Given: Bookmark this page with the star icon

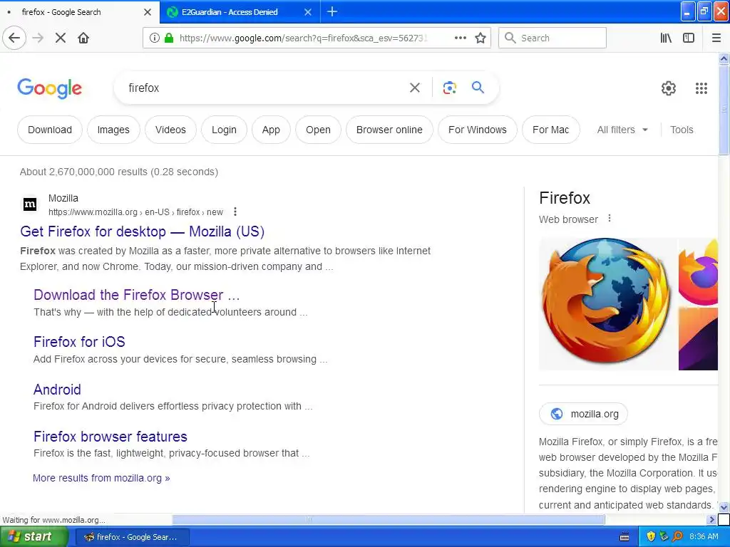Looking at the screenshot, I should [480, 38].
